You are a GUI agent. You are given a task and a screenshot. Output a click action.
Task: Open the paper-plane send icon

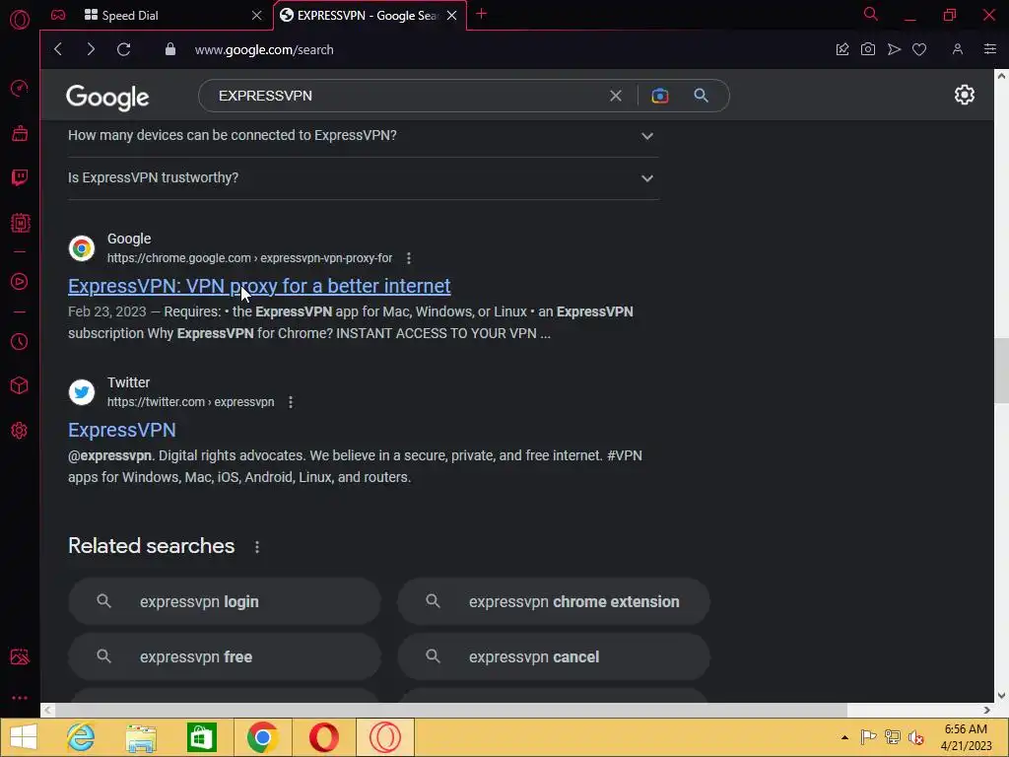(x=894, y=49)
